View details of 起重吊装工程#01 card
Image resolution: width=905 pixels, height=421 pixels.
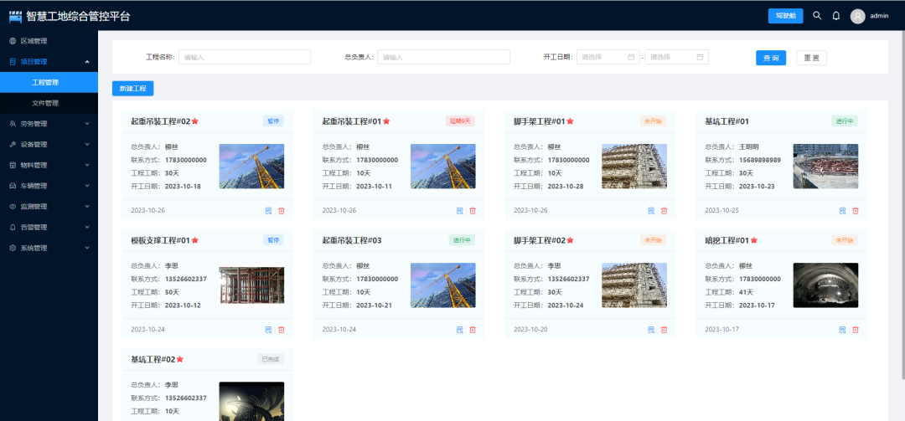click(459, 211)
